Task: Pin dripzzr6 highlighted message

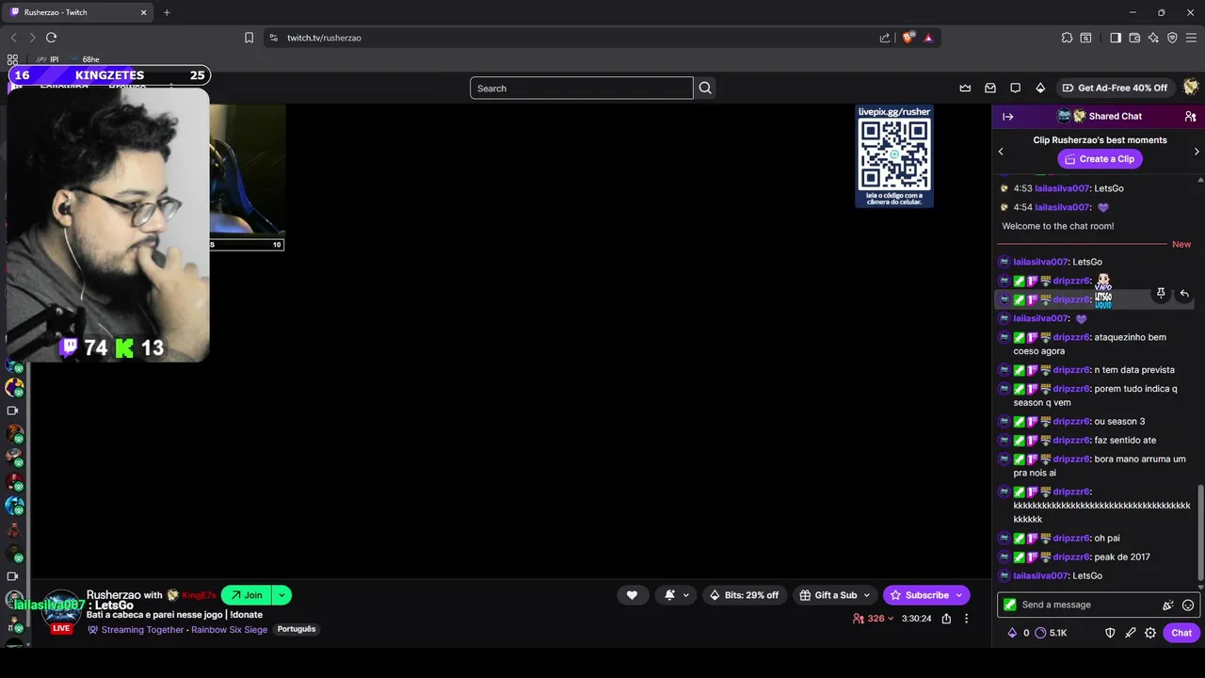Action: (1161, 294)
